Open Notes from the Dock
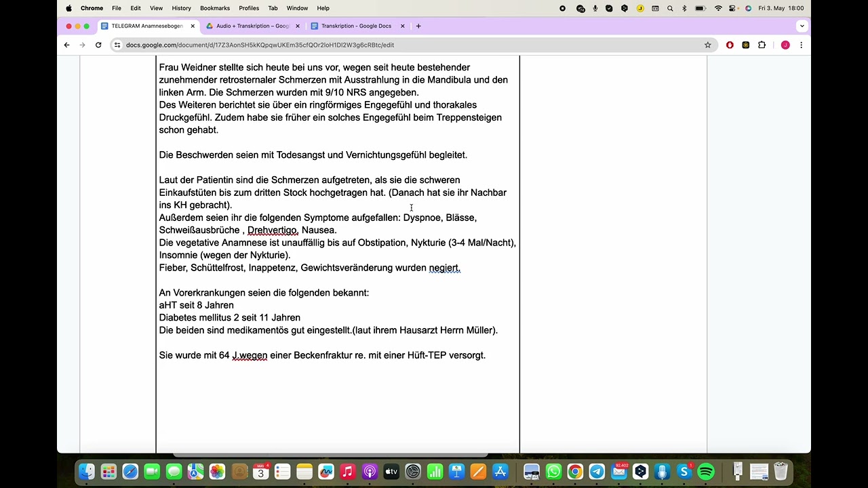 click(304, 472)
